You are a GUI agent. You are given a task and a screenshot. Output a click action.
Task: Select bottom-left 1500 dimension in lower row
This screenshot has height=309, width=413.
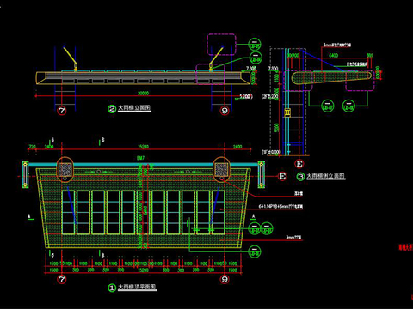pos(54,270)
